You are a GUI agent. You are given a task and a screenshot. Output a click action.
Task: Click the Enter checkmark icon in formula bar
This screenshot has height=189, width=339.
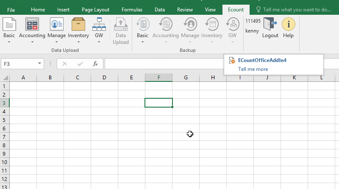point(80,64)
